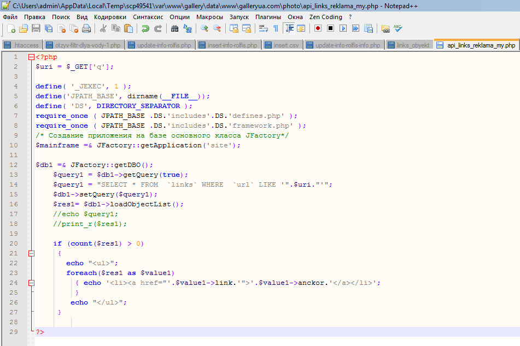Image resolution: width=520 pixels, height=346 pixels.
Task: Create a new file with the toolbar icon
Action: coord(11,29)
